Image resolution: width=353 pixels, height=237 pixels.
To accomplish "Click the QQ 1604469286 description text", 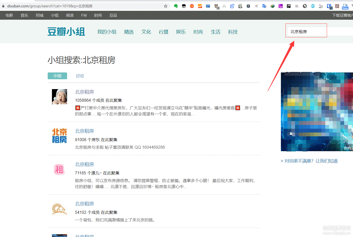I will (x=120, y=147).
